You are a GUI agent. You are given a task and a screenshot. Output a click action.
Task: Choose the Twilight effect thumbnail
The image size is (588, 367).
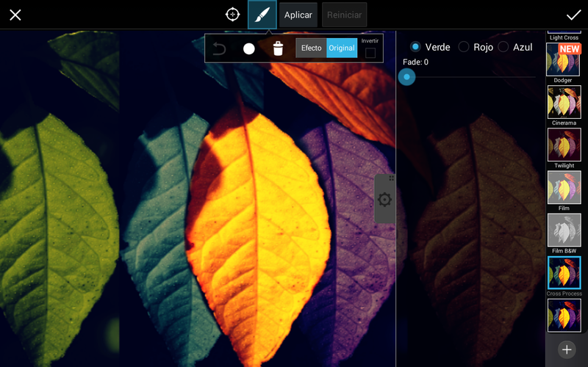(564, 145)
